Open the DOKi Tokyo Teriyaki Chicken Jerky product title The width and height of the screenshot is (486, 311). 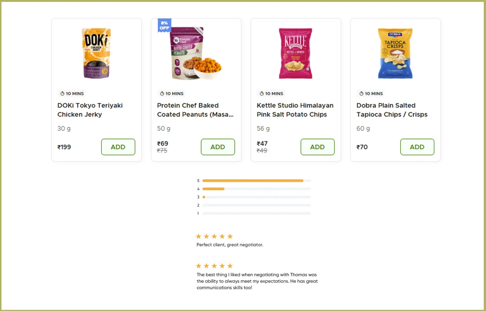click(x=90, y=110)
